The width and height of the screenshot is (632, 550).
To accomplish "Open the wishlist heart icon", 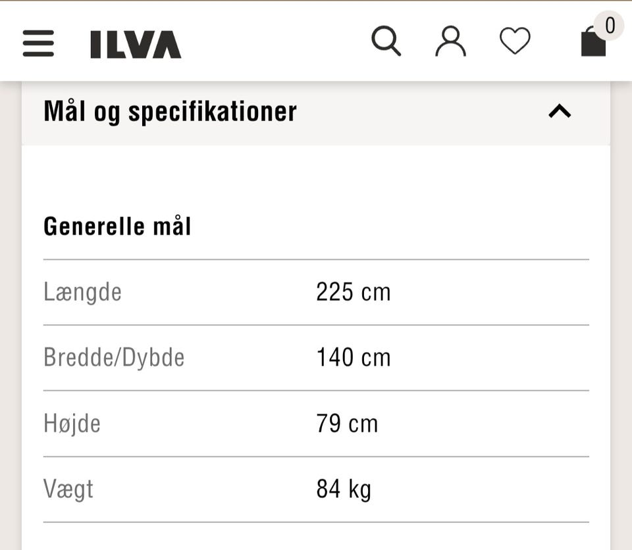I will 515,41.
